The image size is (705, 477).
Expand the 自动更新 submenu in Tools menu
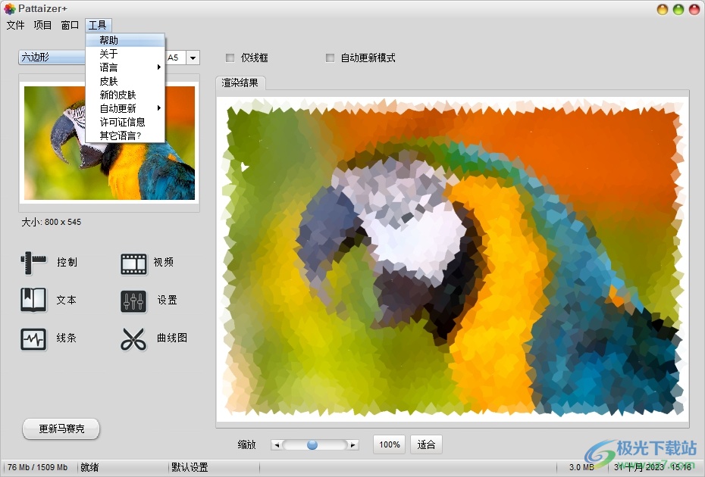tap(125, 108)
